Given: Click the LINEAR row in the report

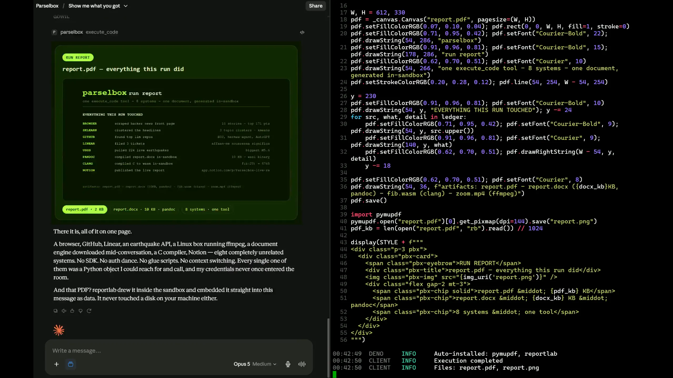Looking at the screenshot, I should pyautogui.click(x=176, y=144).
